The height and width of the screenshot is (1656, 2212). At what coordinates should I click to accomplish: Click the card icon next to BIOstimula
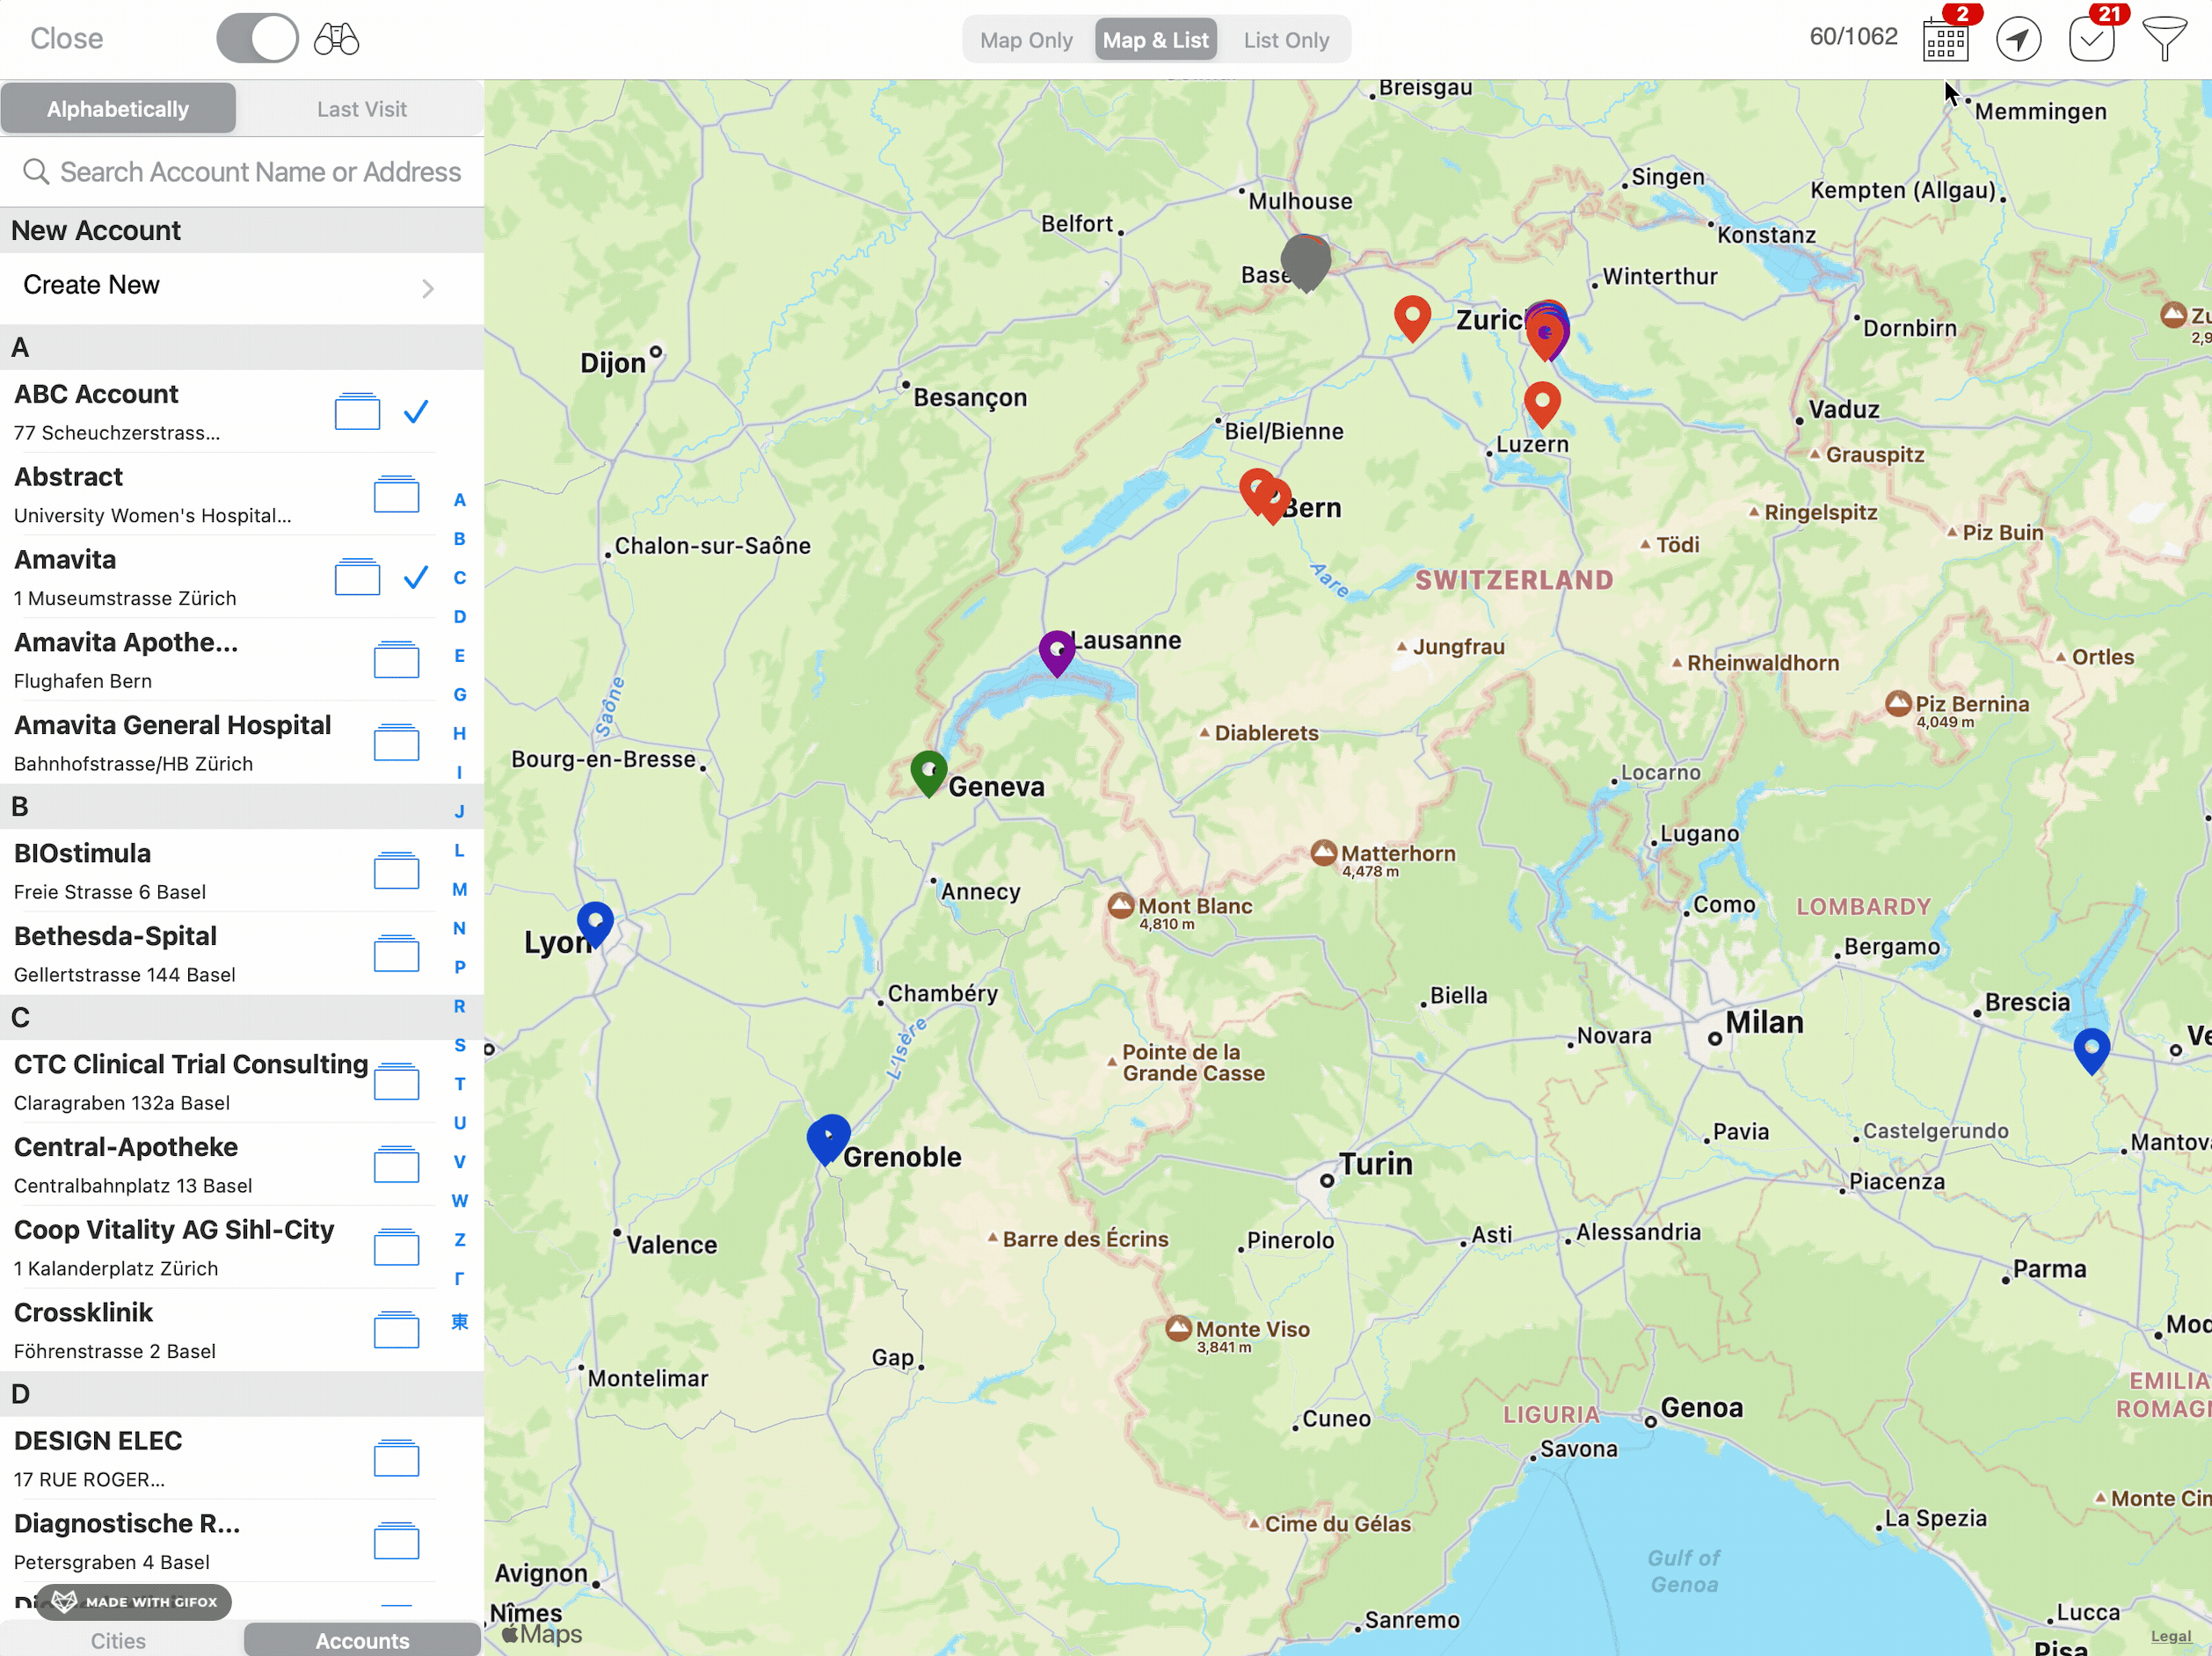(x=396, y=870)
